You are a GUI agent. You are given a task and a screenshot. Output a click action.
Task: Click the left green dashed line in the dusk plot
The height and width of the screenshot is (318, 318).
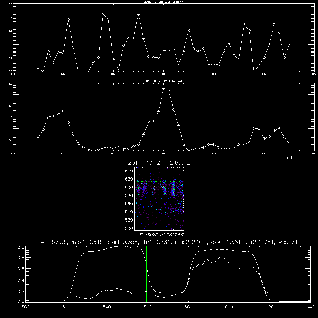pyautogui.click(x=101, y=117)
